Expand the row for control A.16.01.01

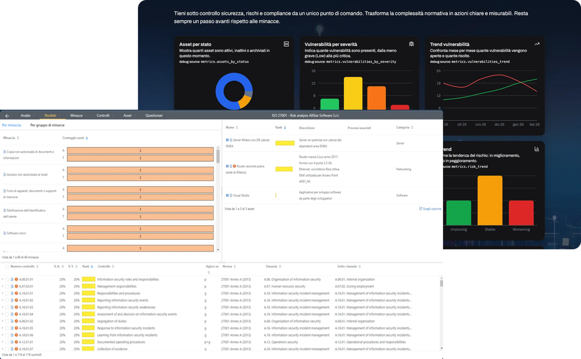(x=3, y=293)
